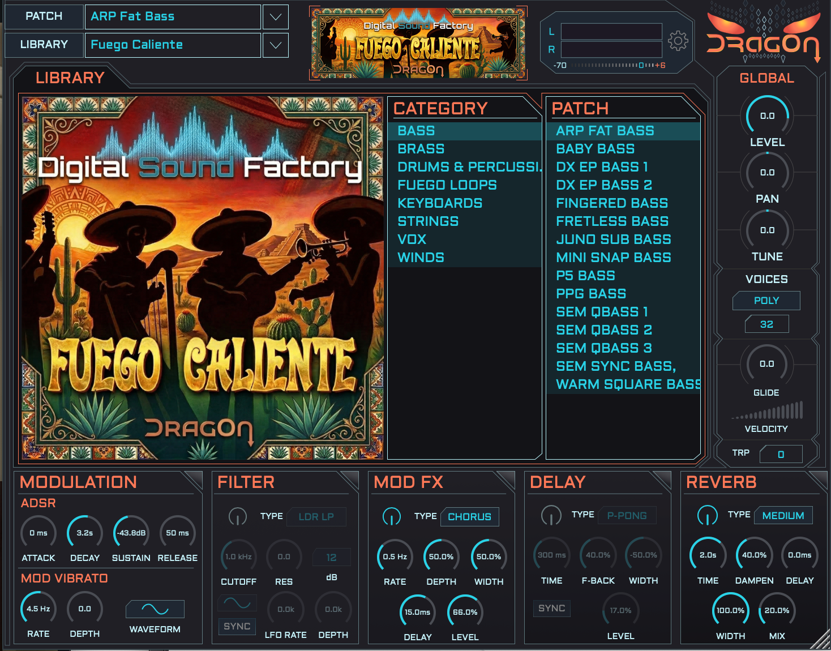Viewport: 831px width, 651px height.
Task: Select the BABY BASS patch
Action: coord(623,149)
